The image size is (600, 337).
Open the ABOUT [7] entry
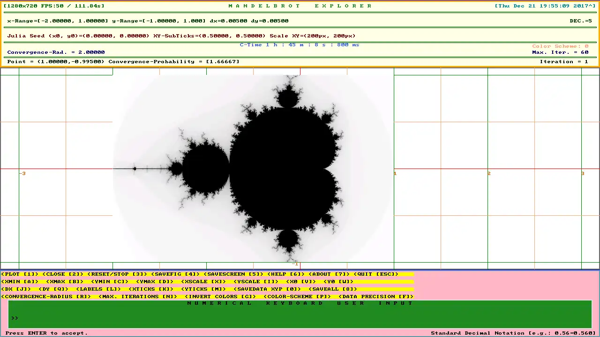pos(329,274)
